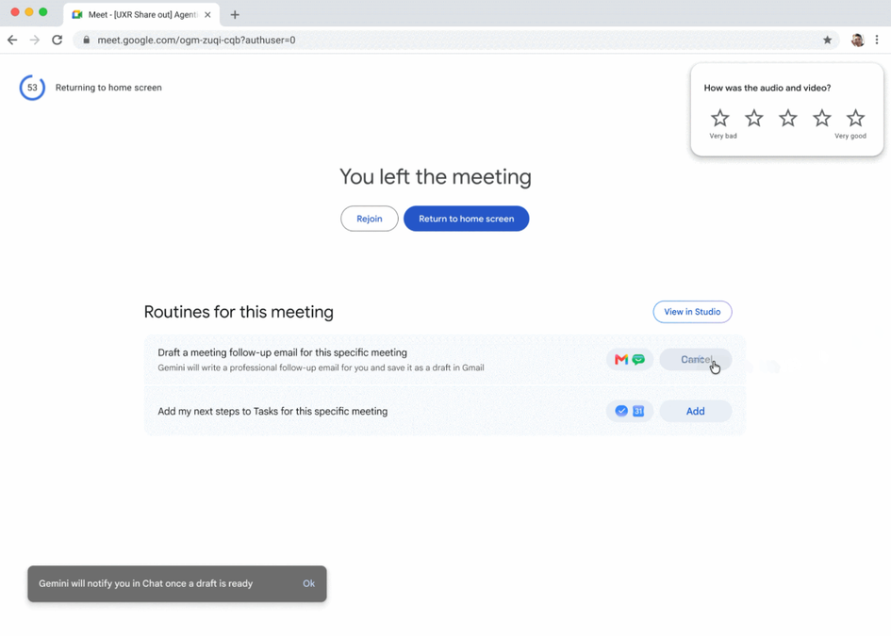Rate audio and video three stars
The height and width of the screenshot is (636, 891).
pyautogui.click(x=787, y=118)
